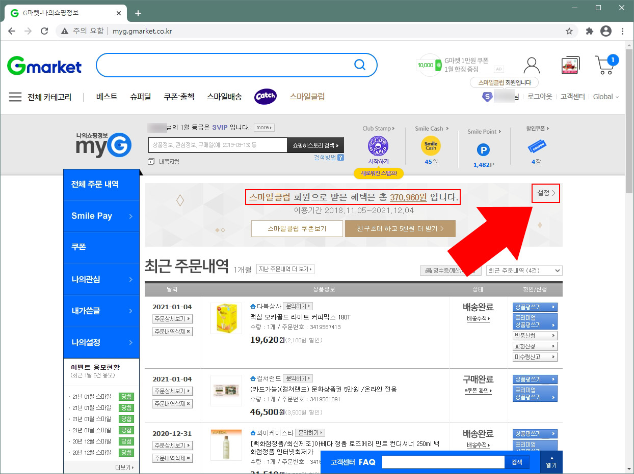The image size is (634, 474).
Task: Open the 최근 주문내역 (4건) dropdown
Action: [524, 271]
